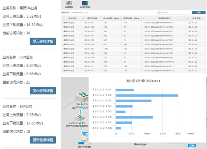Sort by 上传流量 column
Viewport: 207px width, 149px height.
tap(111, 18)
